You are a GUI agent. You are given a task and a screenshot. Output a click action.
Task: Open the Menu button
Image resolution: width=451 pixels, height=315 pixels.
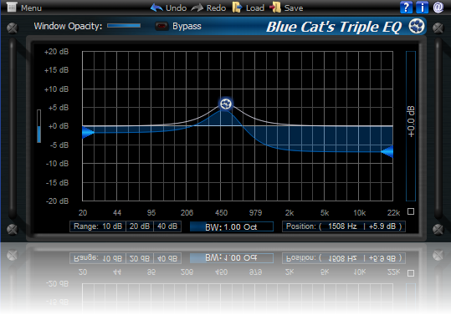(x=24, y=8)
